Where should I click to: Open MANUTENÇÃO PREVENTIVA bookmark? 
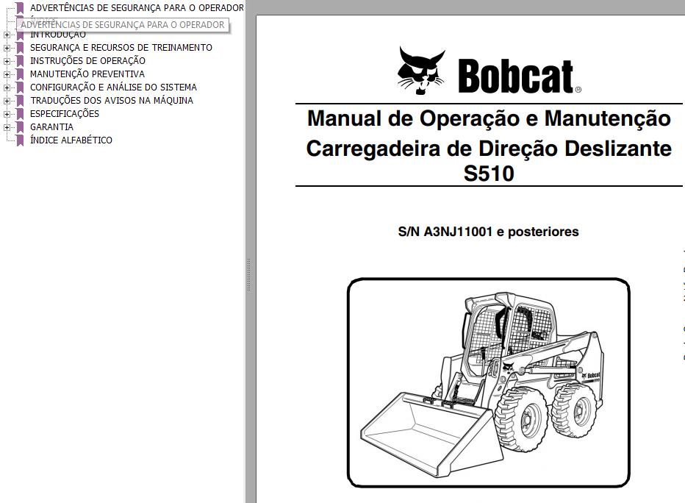(x=87, y=74)
